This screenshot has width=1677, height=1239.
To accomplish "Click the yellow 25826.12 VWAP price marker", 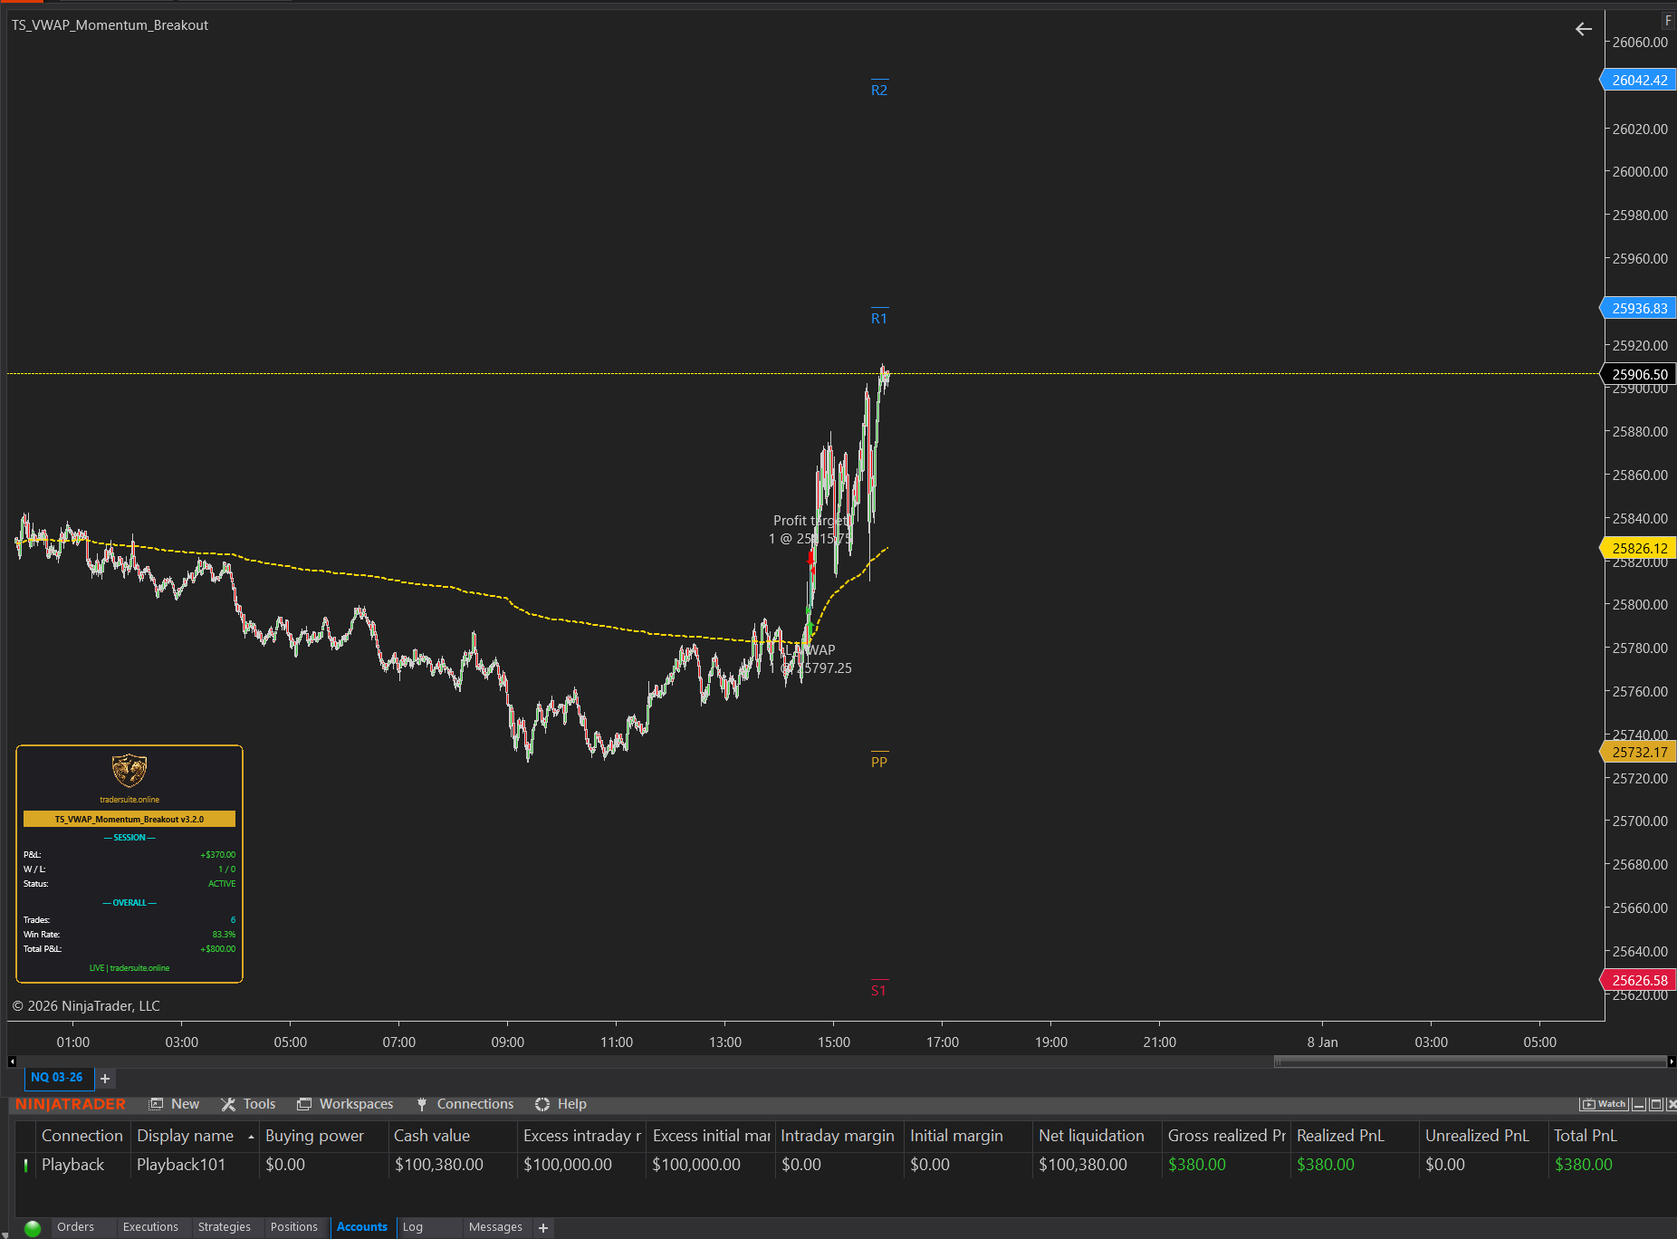I will (1639, 548).
